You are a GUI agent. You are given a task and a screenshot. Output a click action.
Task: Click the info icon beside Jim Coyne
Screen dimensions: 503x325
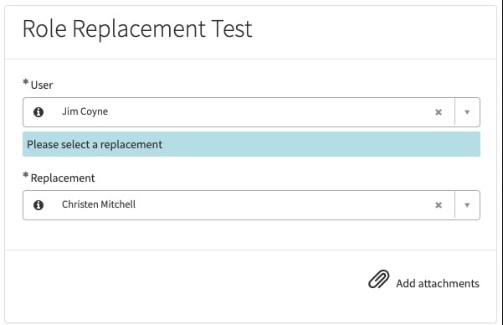38,112
